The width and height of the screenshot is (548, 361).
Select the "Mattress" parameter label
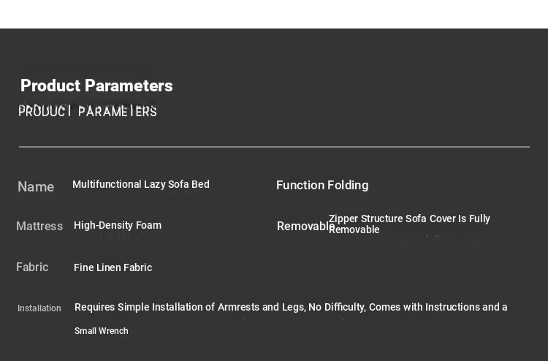tap(39, 227)
